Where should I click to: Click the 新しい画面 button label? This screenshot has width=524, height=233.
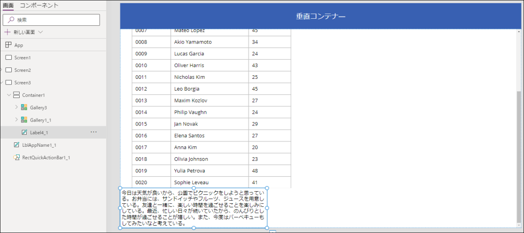coord(24,32)
